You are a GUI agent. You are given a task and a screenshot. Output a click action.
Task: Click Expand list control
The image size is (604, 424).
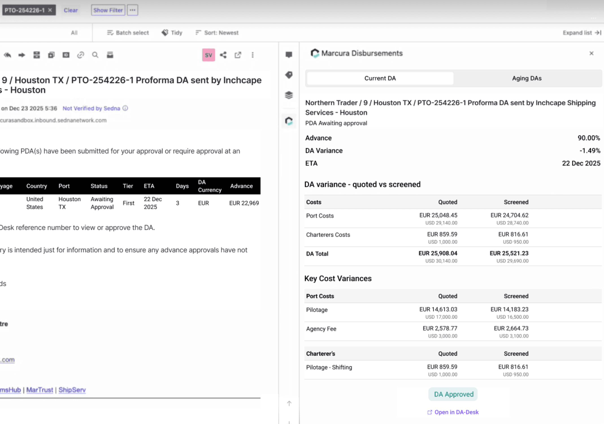(x=582, y=33)
